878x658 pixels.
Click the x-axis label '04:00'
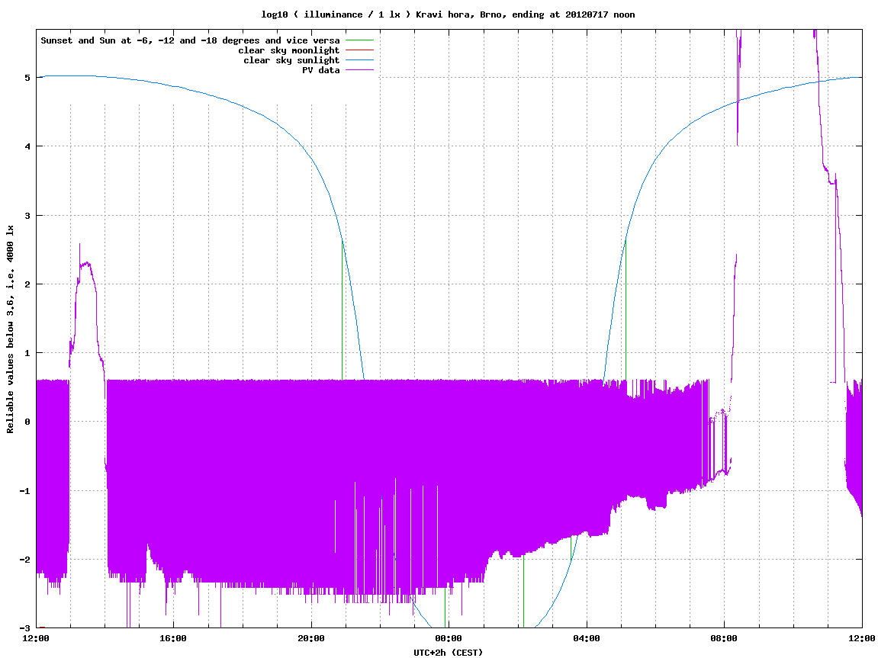[587, 638]
